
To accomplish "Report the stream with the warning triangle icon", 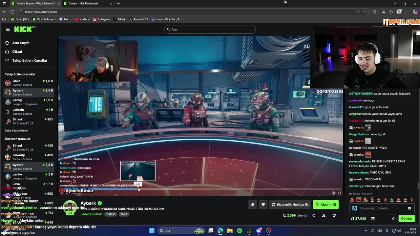I will click(324, 215).
